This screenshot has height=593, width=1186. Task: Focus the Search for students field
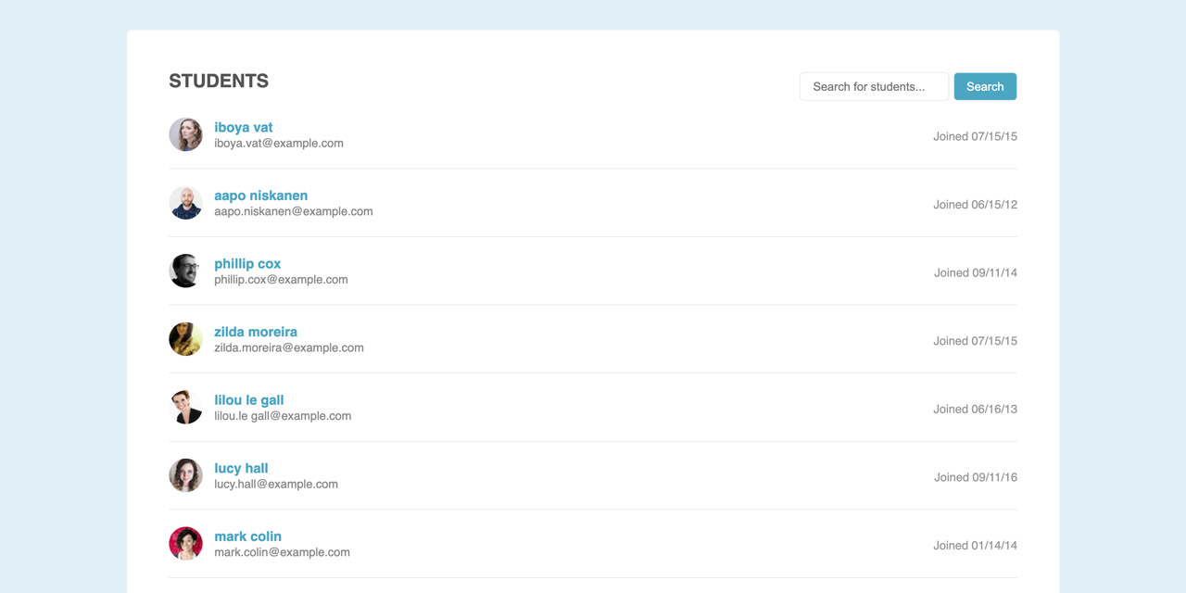[874, 86]
